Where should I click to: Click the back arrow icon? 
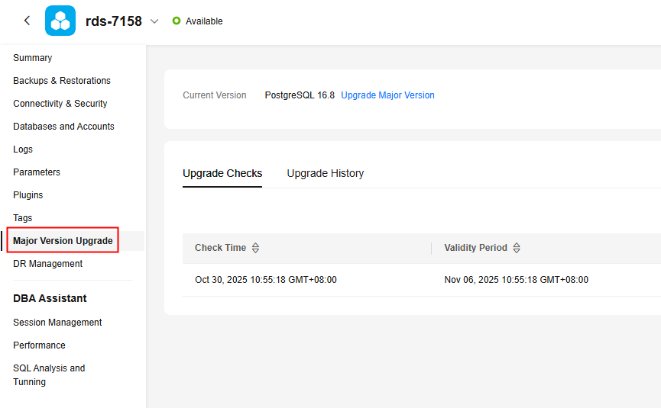tap(28, 21)
